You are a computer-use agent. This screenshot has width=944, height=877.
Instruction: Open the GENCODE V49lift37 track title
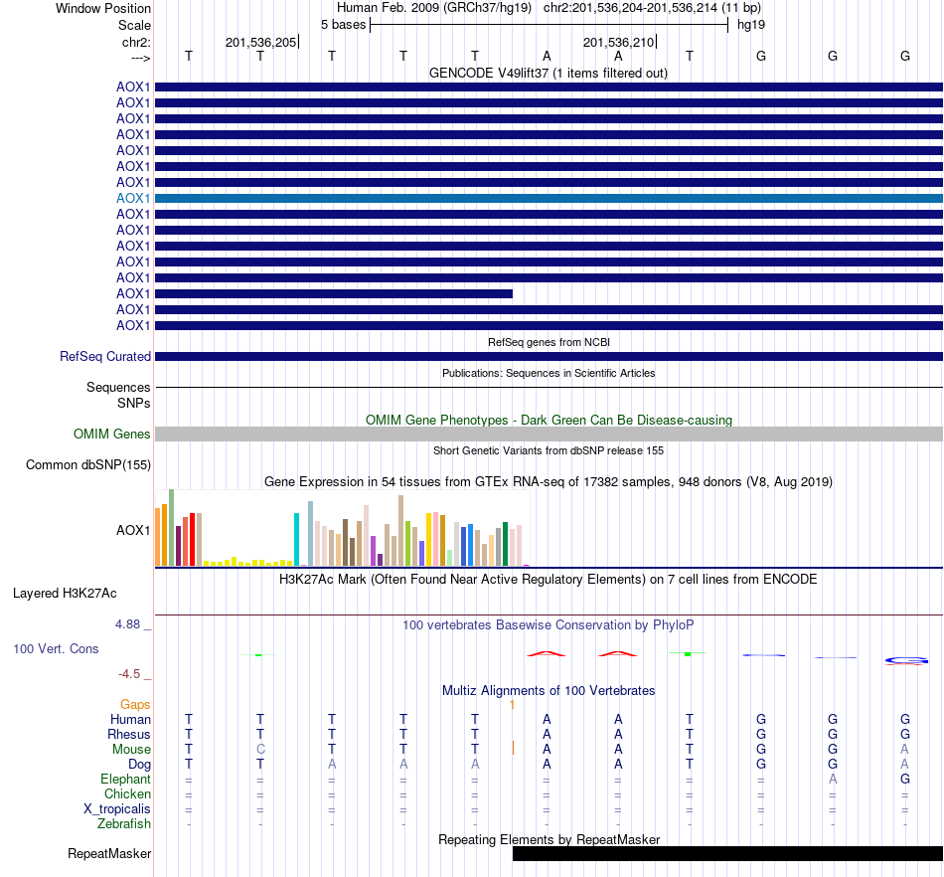[x=548, y=73]
